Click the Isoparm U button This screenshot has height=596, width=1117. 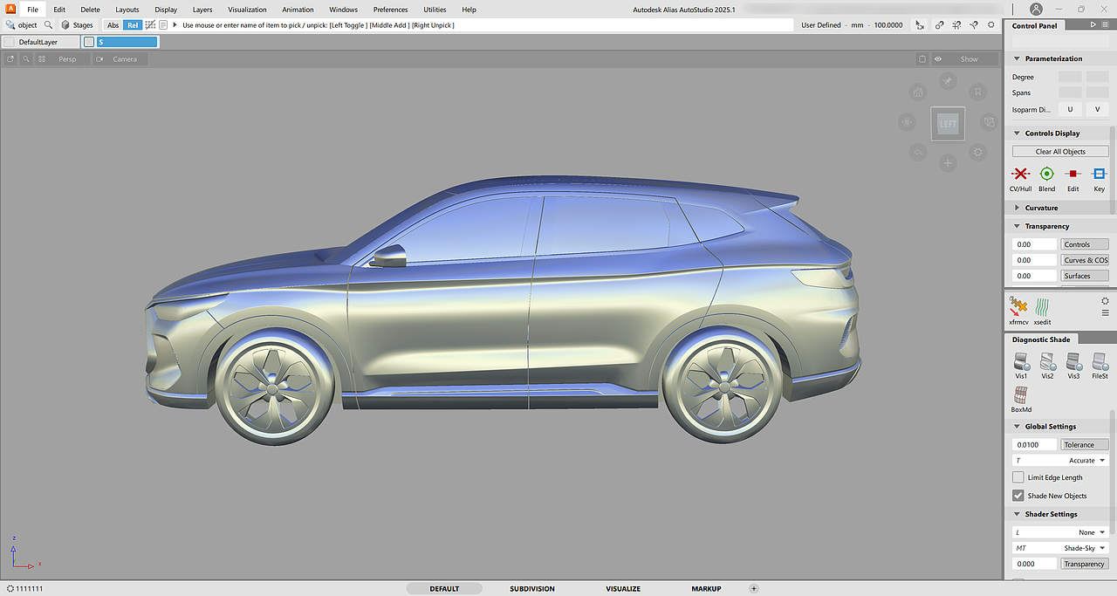1070,109
